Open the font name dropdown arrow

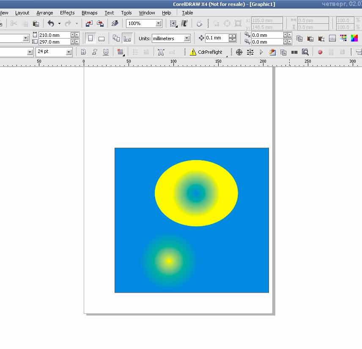[30, 52]
